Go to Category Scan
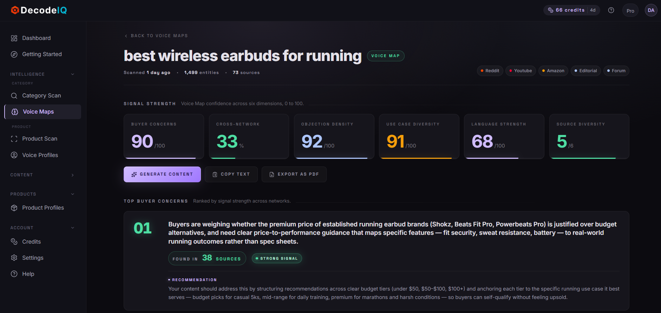This screenshot has width=661, height=313. coord(43,96)
